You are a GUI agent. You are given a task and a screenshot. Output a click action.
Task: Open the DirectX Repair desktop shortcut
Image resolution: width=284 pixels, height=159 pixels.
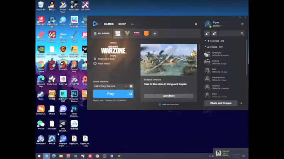pyautogui.click(x=63, y=7)
